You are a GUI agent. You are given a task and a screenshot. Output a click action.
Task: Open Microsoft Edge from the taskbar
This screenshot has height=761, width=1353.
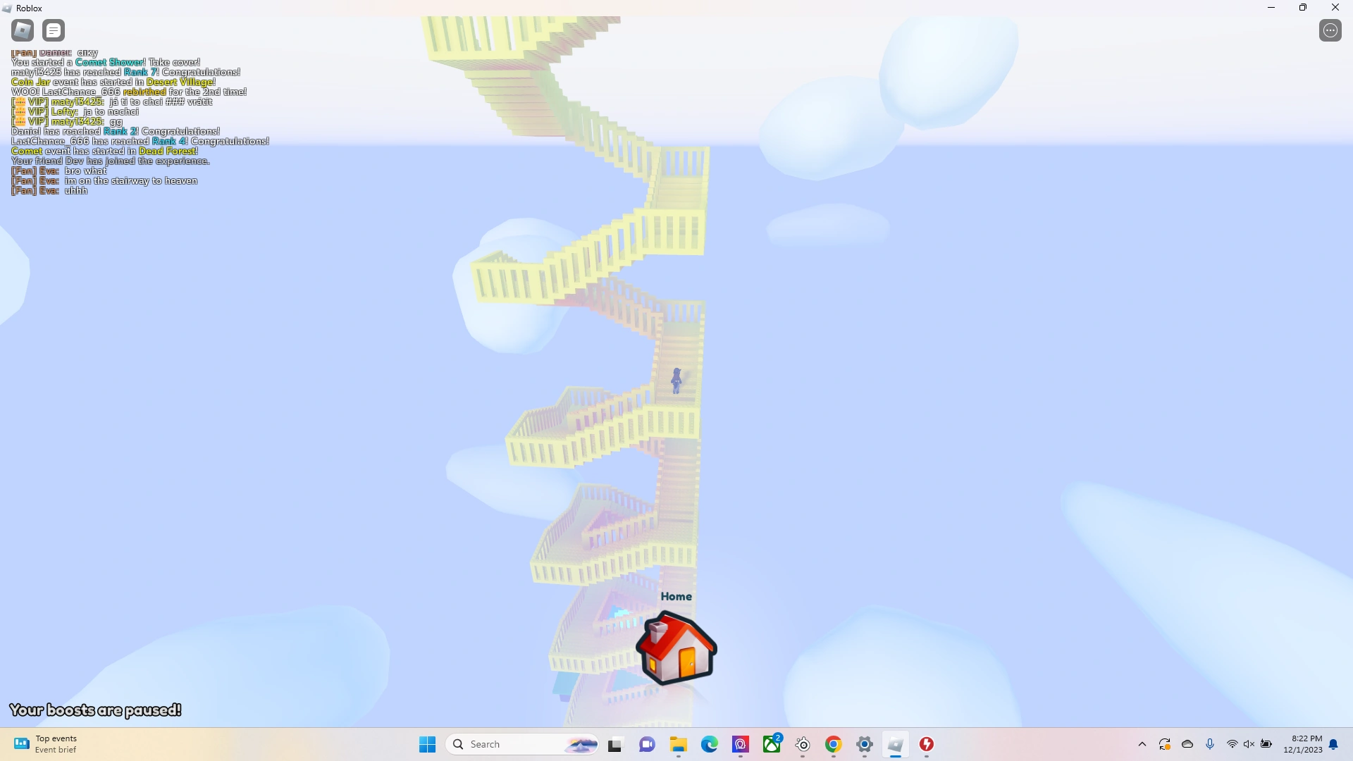(709, 744)
